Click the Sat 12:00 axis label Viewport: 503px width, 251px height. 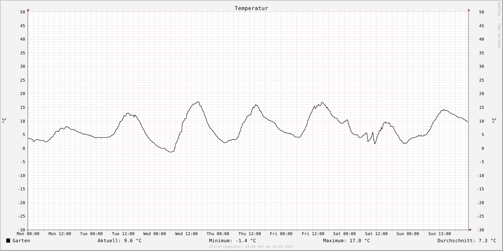[376, 234]
